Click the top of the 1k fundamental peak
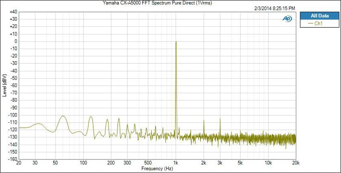Viewport: 341px width, 173px height. point(176,42)
